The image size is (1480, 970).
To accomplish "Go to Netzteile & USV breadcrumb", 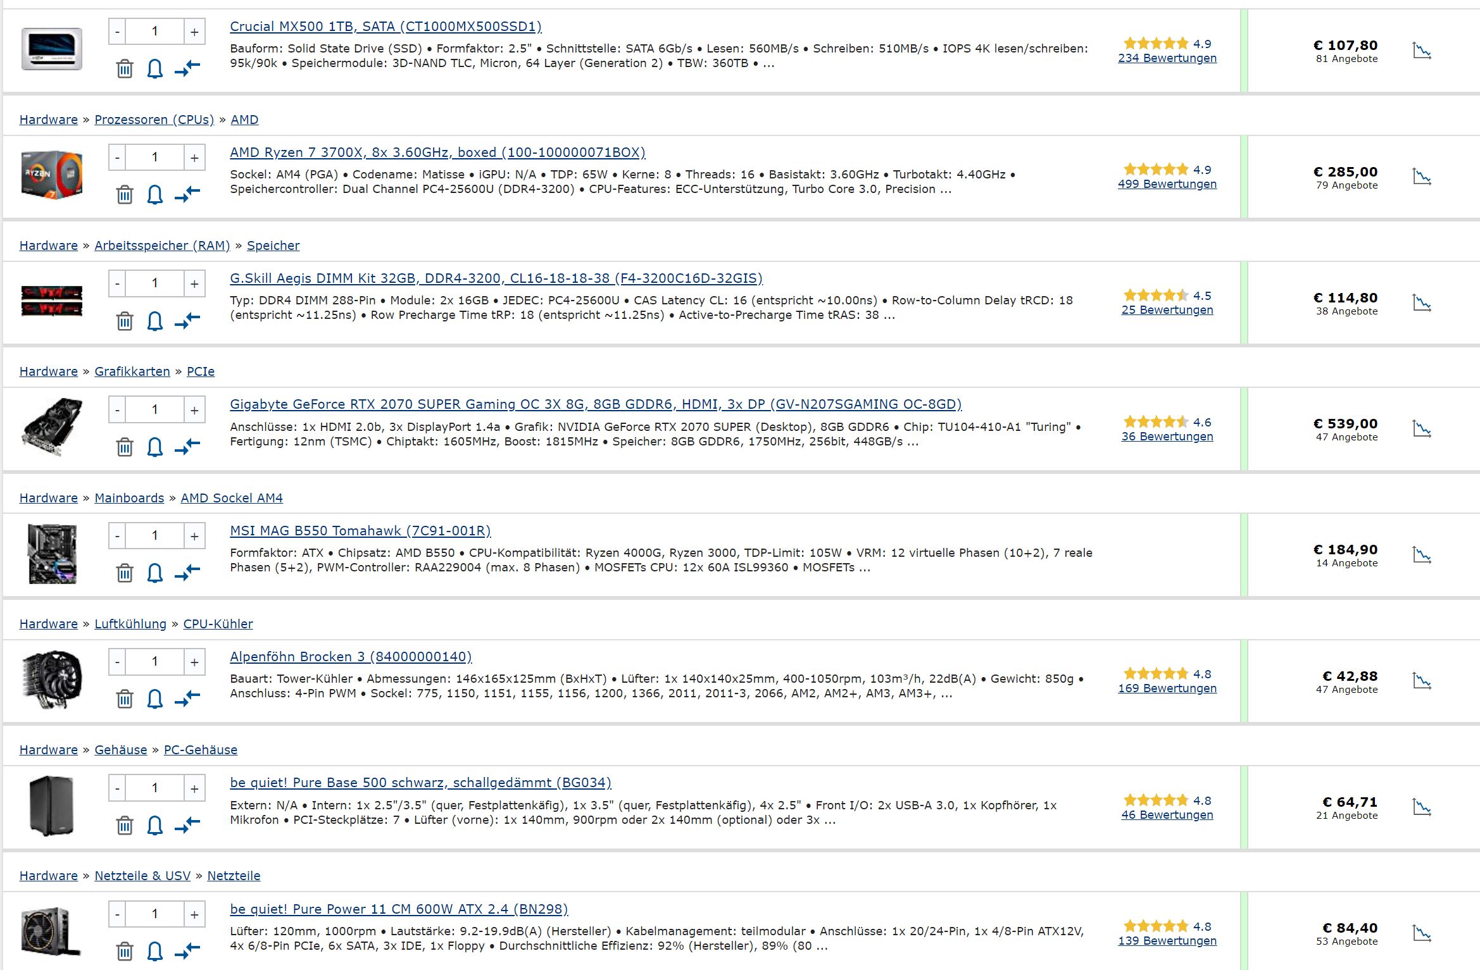I will tap(142, 876).
